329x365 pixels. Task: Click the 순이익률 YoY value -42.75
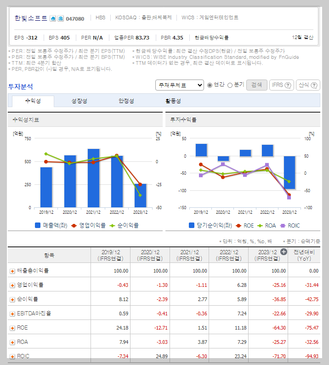[312, 299]
